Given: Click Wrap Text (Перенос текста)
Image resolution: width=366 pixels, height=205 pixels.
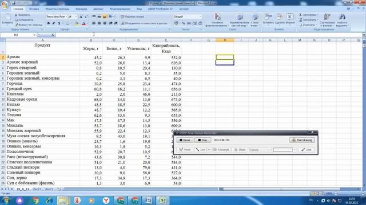Looking at the screenshot, I should pos(132,17).
